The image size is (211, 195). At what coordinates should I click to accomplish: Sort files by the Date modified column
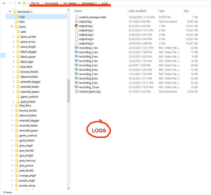point(138,11)
